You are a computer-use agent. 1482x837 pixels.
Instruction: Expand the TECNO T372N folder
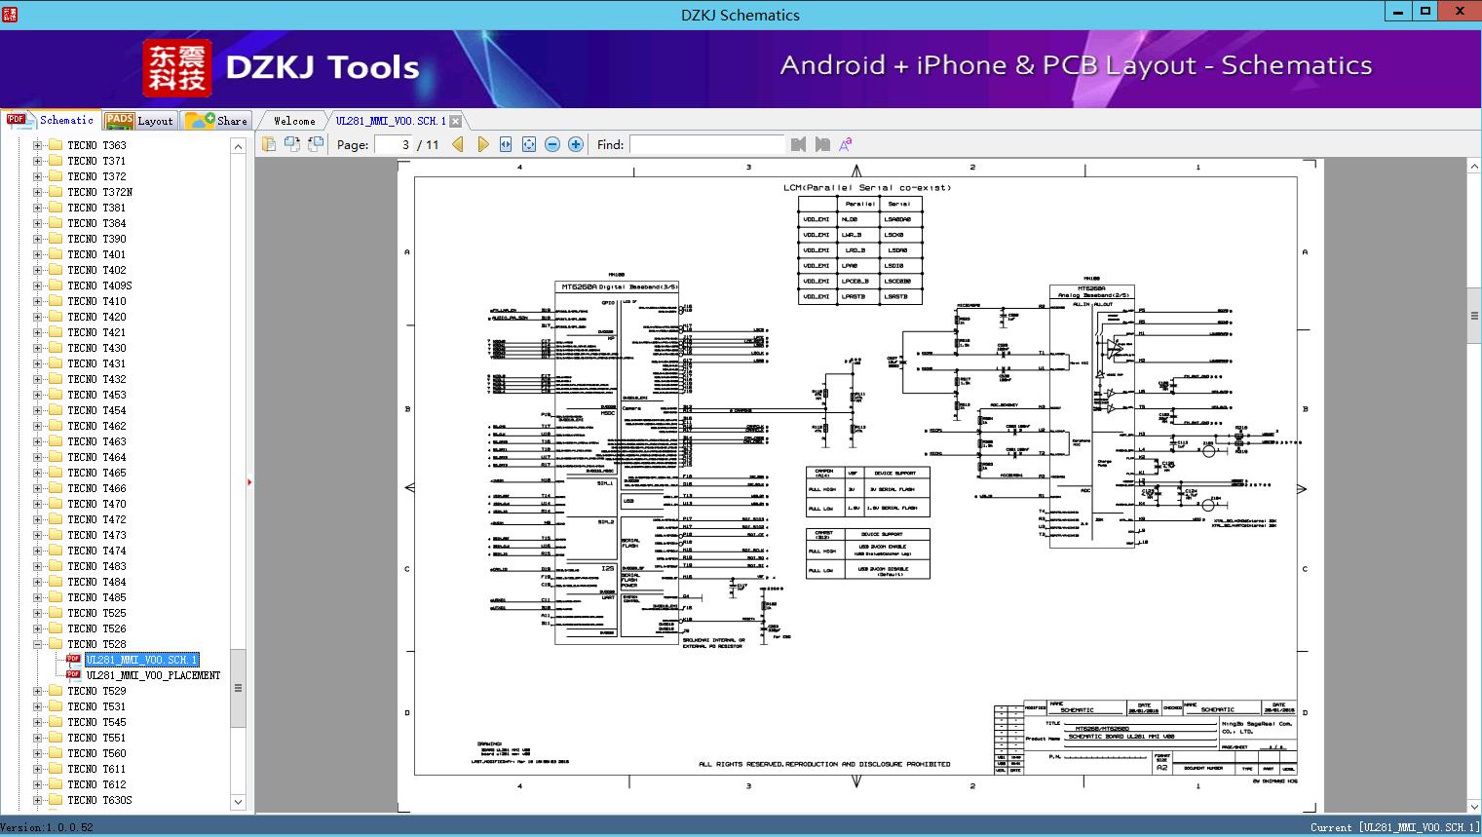coord(38,192)
